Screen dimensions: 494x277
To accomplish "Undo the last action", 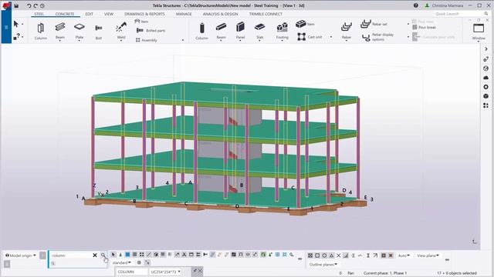I will (x=29, y=5).
